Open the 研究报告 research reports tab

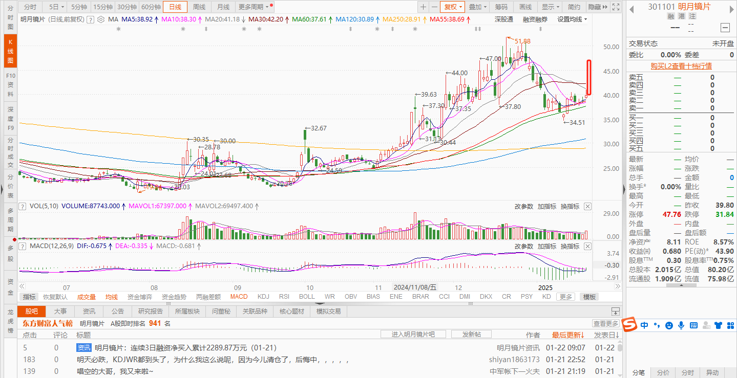click(x=151, y=311)
